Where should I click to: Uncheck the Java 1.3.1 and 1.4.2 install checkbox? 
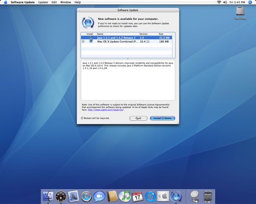pos(91,37)
